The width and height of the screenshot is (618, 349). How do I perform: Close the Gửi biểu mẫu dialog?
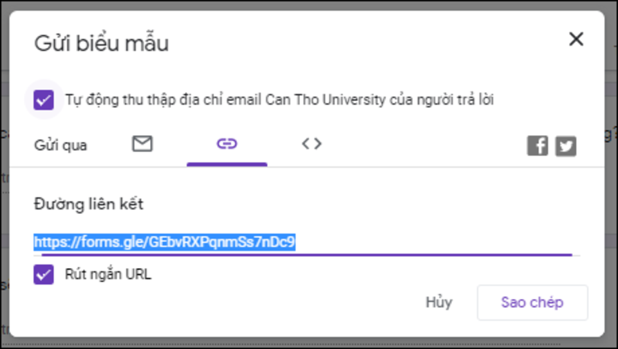pos(576,39)
